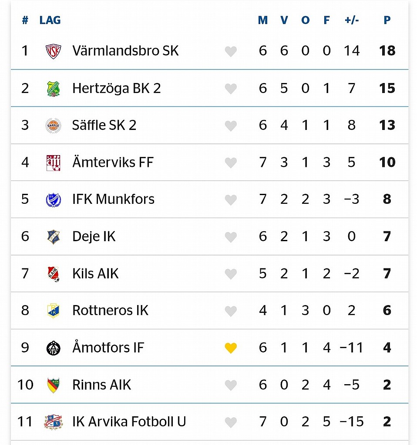This screenshot has height=445, width=417.
Task: Toggle heart favorite for Rinns AIK
Action: click(231, 385)
